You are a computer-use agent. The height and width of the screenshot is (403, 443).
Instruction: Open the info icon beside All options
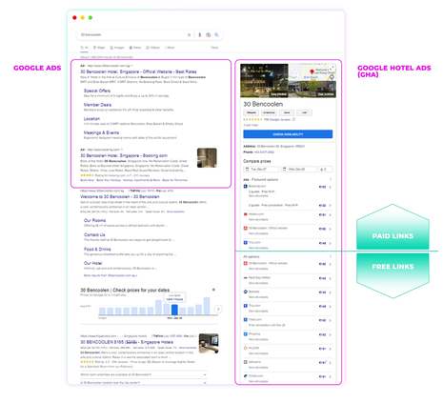[x=331, y=256]
